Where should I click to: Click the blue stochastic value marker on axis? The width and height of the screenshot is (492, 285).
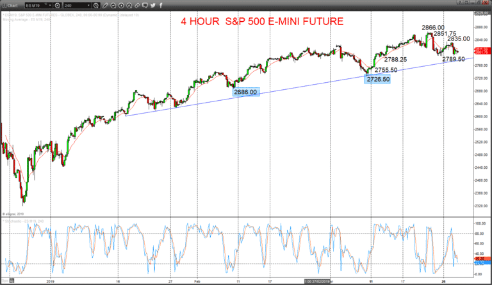(482, 262)
